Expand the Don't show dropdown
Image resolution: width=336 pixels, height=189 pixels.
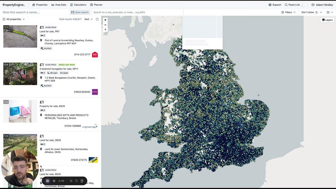point(311,12)
